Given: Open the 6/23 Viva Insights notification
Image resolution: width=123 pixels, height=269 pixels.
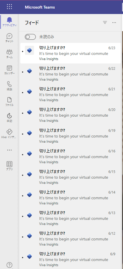Looking at the screenshot, I should coord(70,53).
